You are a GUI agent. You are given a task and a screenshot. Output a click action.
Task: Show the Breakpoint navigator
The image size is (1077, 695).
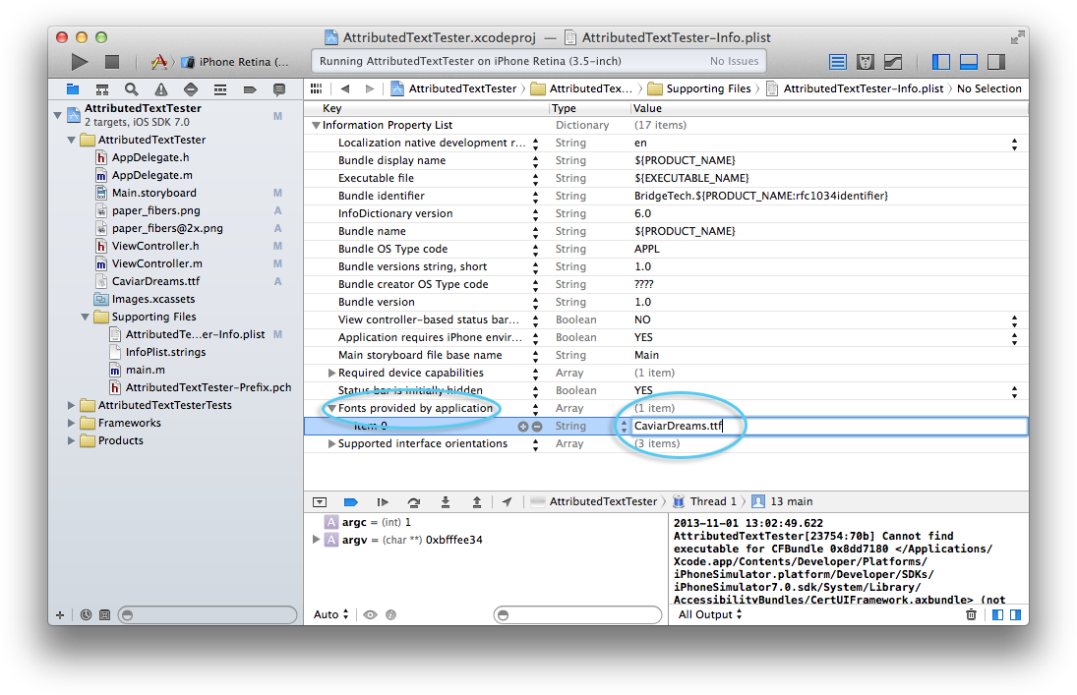coord(249,89)
